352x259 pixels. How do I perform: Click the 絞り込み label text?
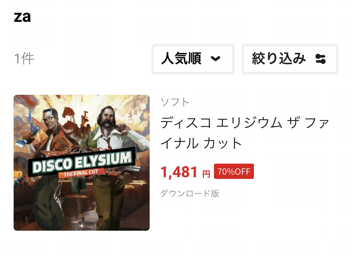(x=279, y=59)
